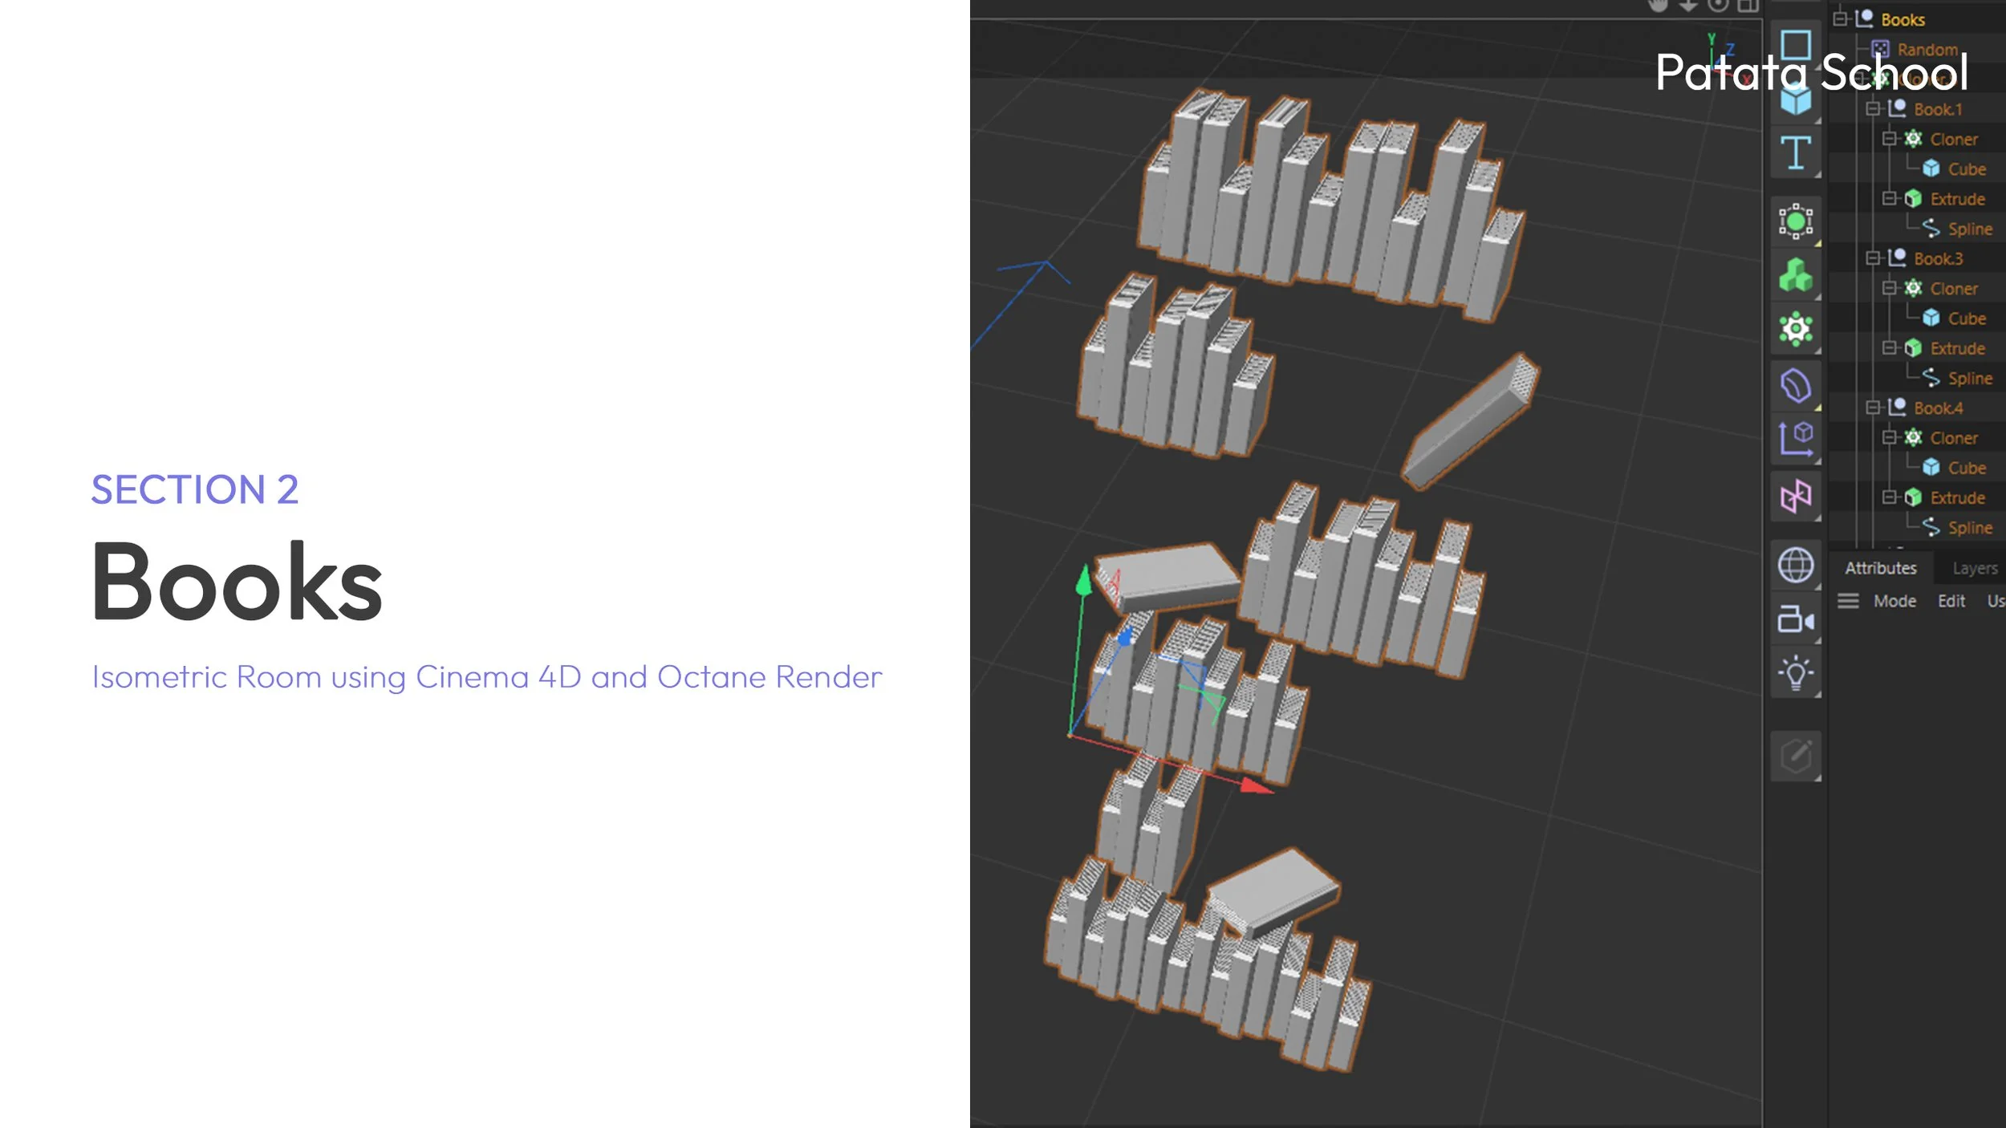This screenshot has width=2006, height=1128.
Task: Open the Attributes tab
Action: coord(1880,568)
